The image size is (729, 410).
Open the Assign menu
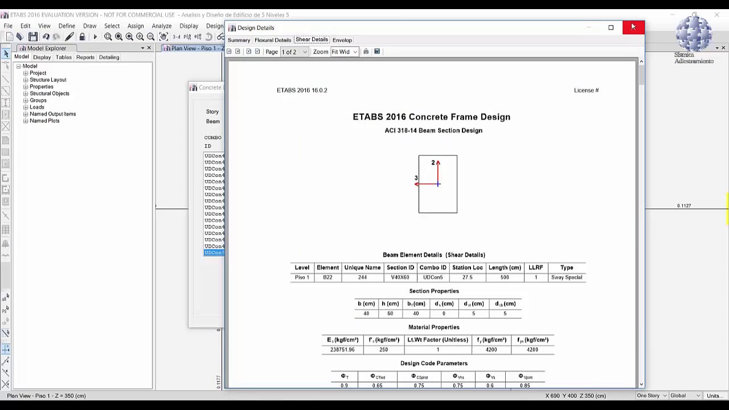(x=136, y=26)
